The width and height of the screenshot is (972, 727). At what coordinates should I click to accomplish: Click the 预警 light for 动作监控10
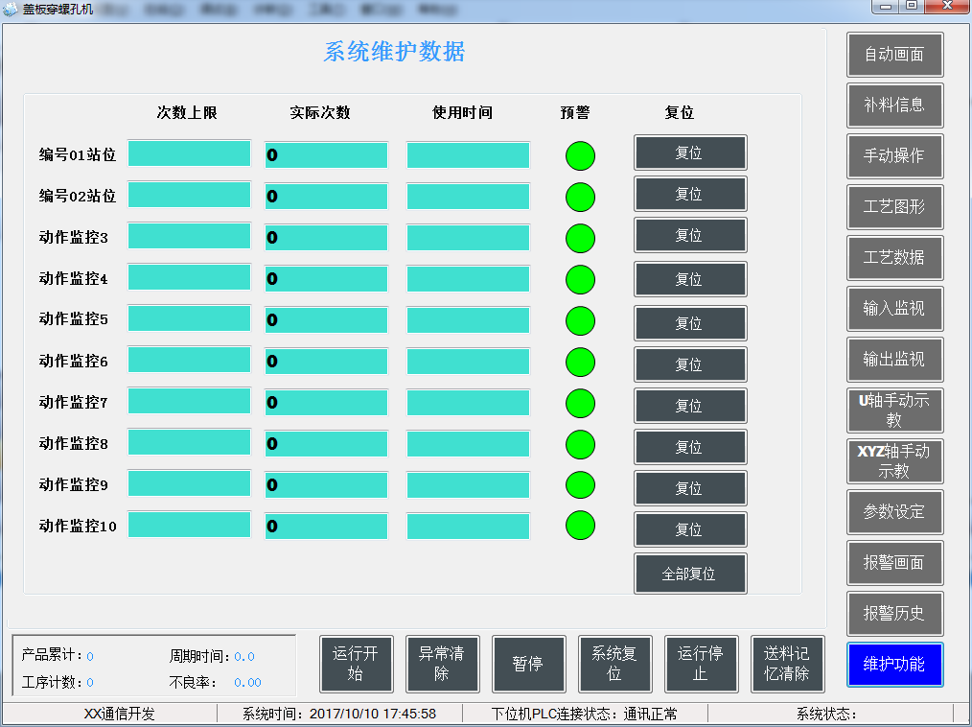pos(580,527)
